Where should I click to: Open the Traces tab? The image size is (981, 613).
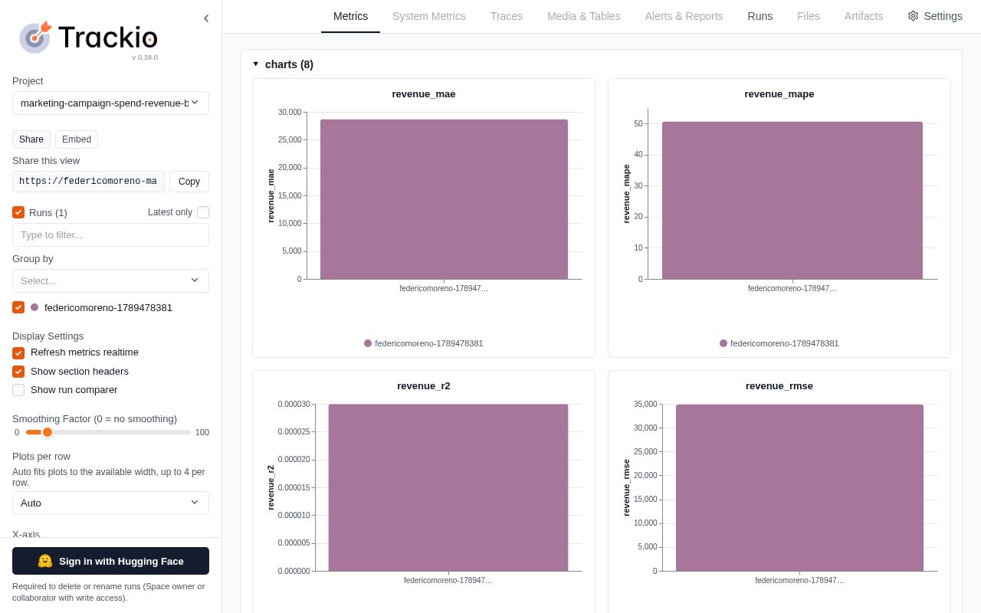coord(507,16)
